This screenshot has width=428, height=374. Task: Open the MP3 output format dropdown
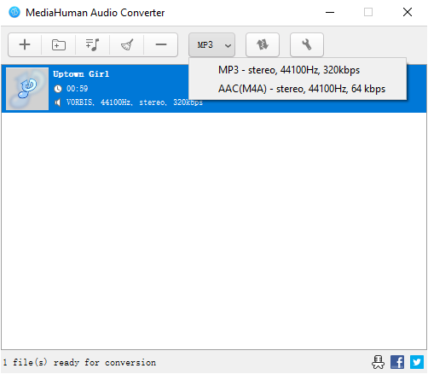tap(211, 44)
